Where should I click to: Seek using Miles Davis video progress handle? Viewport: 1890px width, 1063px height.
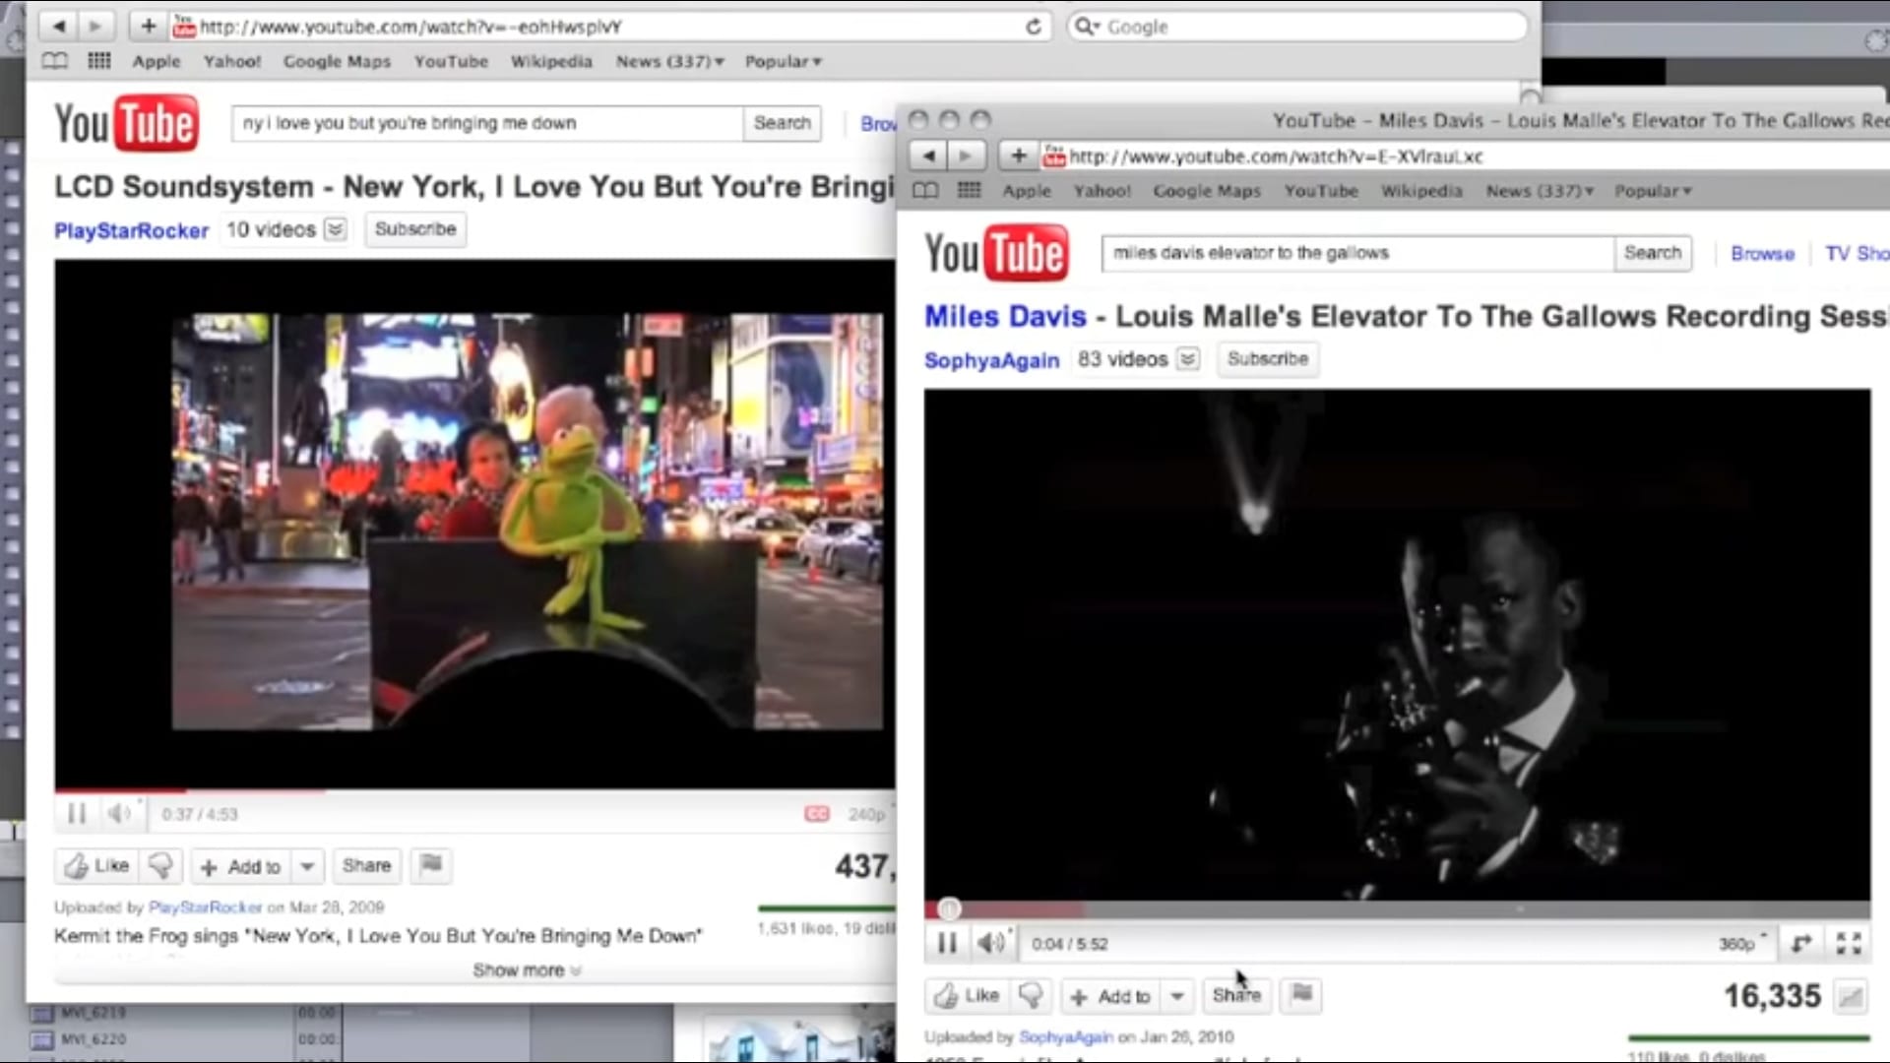coord(949,909)
